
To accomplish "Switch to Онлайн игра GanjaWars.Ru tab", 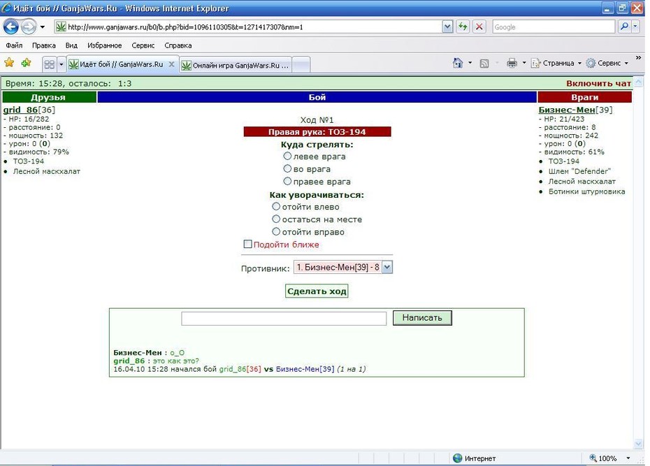I will [x=236, y=66].
